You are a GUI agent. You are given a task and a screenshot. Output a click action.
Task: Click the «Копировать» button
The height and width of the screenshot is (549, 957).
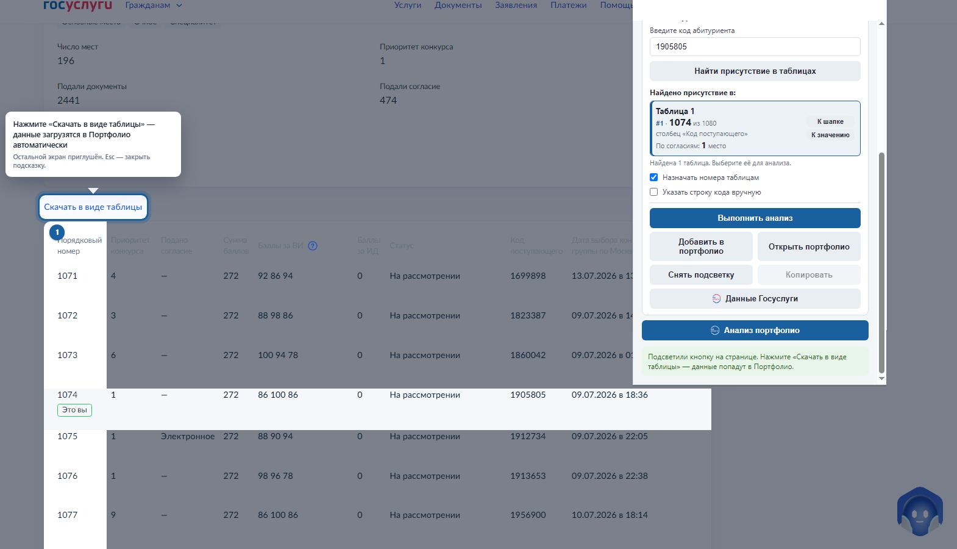tap(809, 275)
